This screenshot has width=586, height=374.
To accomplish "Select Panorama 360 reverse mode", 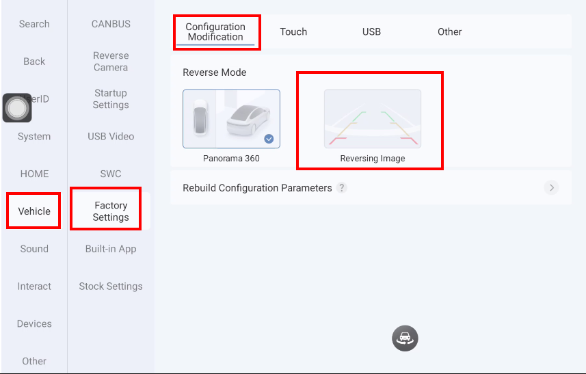I will (x=231, y=119).
